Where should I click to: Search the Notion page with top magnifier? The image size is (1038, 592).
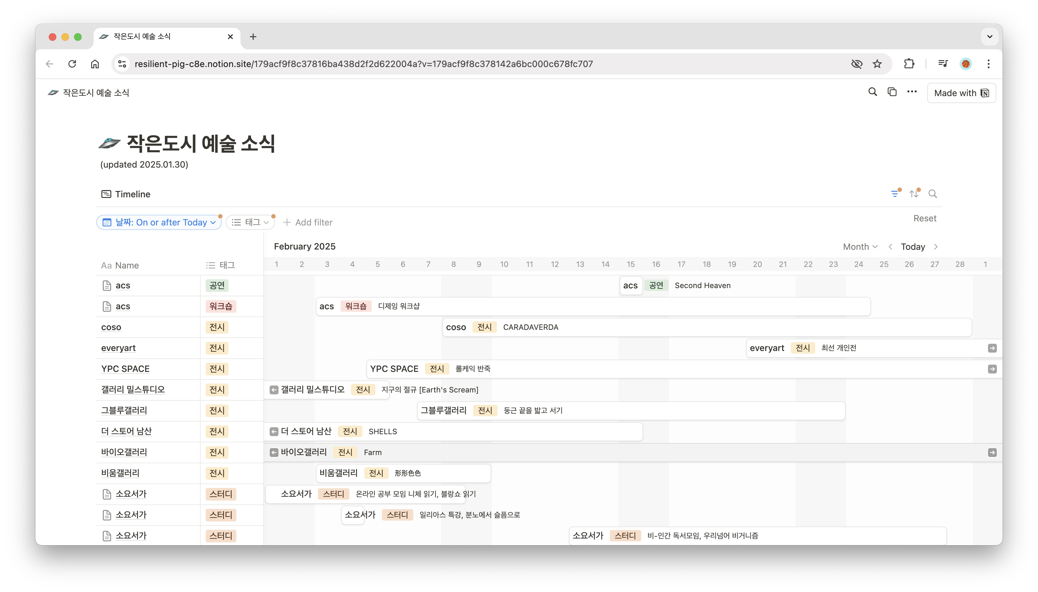(x=872, y=92)
